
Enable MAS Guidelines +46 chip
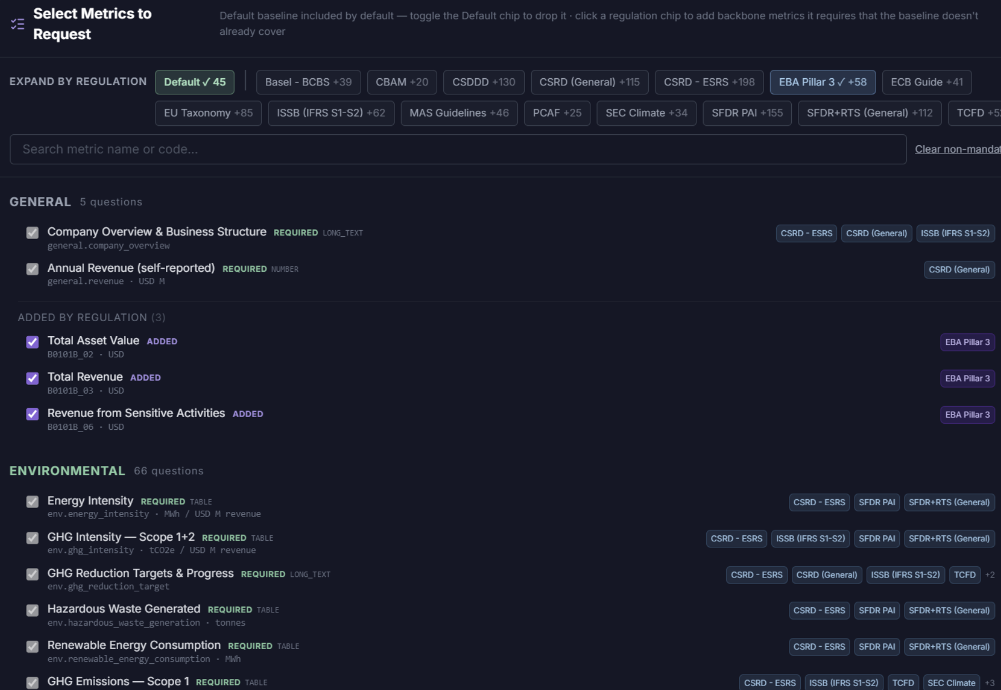coord(459,113)
